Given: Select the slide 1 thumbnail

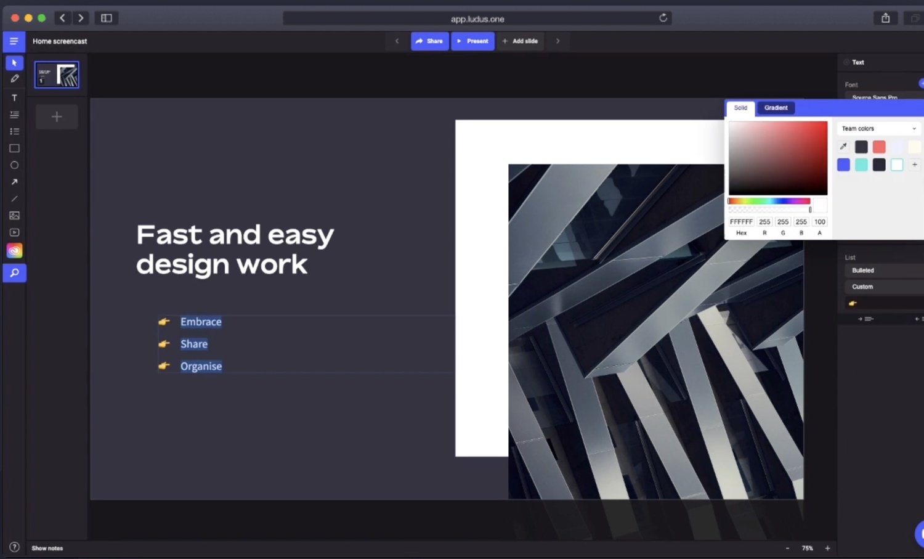Looking at the screenshot, I should pyautogui.click(x=56, y=74).
